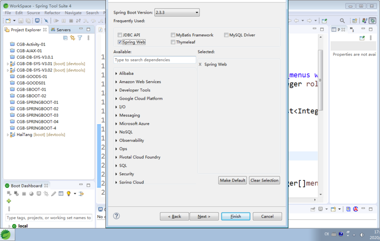Click Open Browser globe icon in Boot Dashboard
380x241 pixels.
click(31, 194)
